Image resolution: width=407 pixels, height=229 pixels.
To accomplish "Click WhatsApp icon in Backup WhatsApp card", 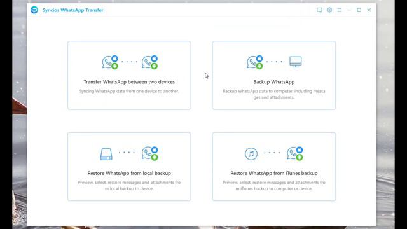I will 254,62.
